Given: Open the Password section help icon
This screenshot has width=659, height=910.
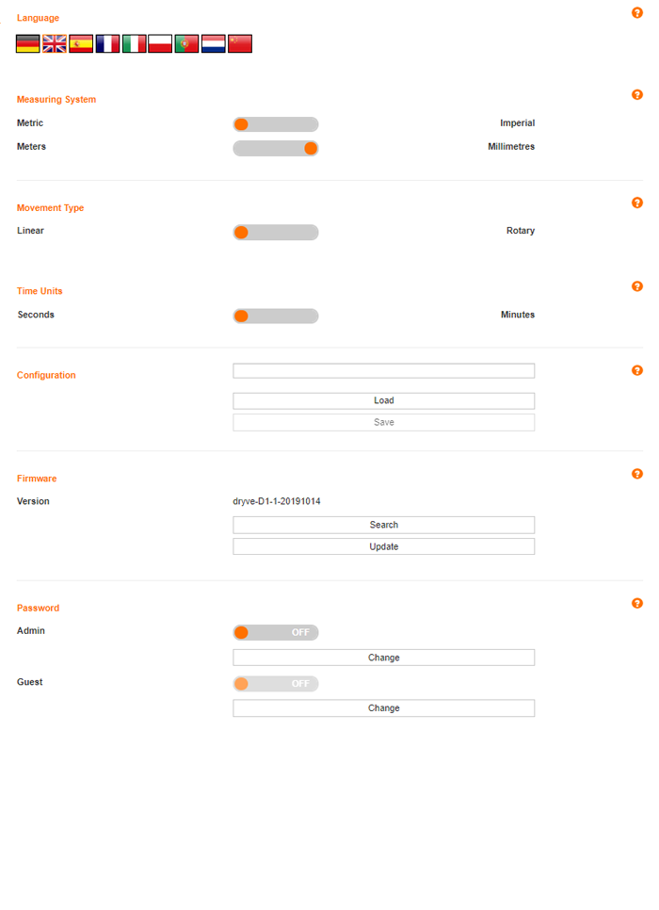Looking at the screenshot, I should point(637,603).
